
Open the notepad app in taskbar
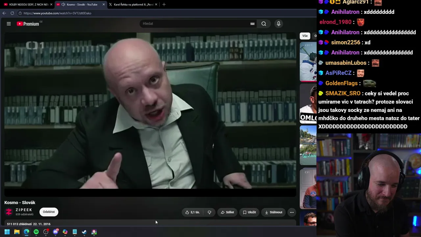point(75,232)
